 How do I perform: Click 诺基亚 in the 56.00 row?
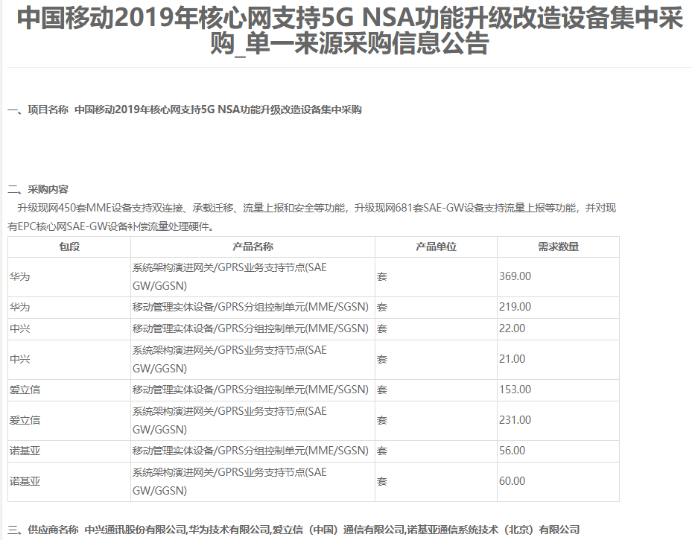coord(25,451)
